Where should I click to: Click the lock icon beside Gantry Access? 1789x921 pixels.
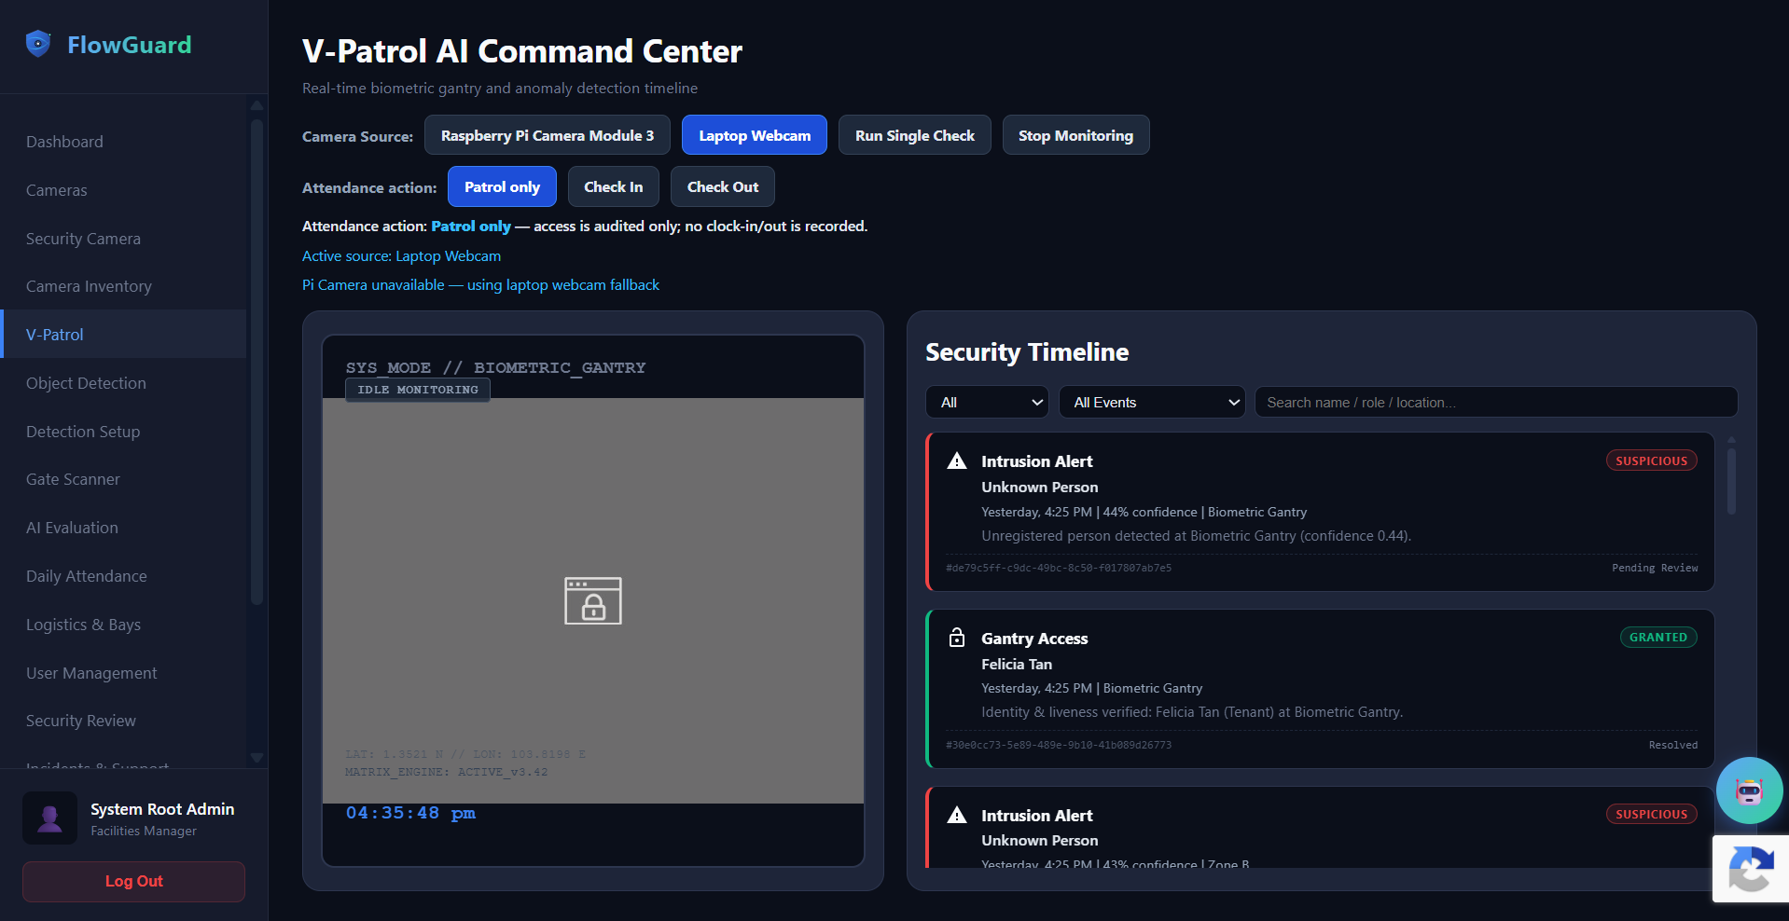[957, 638]
